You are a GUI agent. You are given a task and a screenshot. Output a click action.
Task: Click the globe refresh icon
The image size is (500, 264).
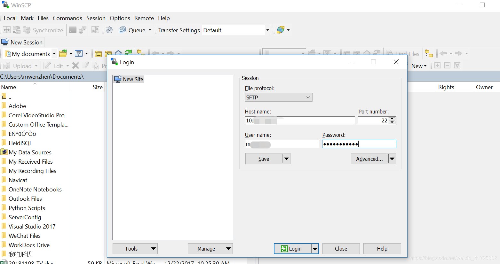281,30
